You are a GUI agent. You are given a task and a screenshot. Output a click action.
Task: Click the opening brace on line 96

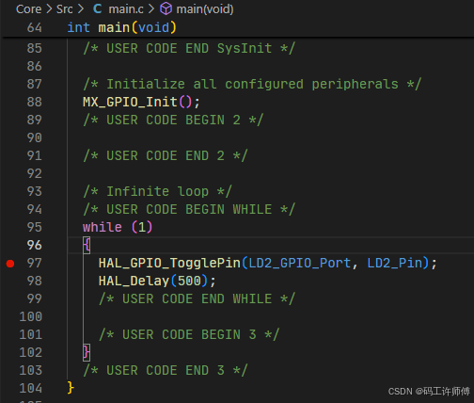pos(87,245)
